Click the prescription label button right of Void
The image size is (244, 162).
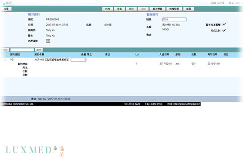coord(157,9)
